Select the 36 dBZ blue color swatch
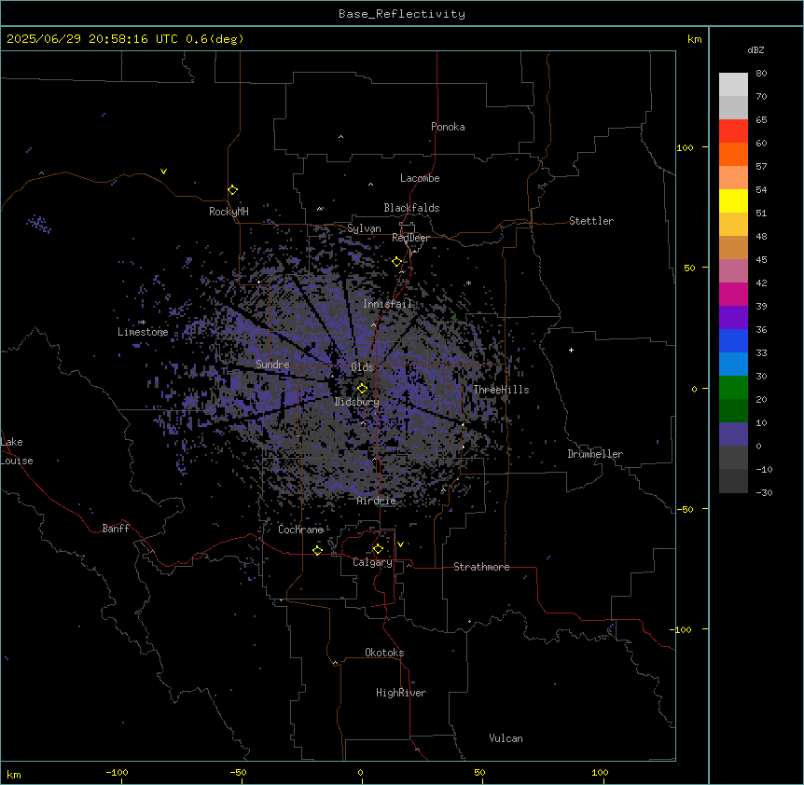 point(733,340)
